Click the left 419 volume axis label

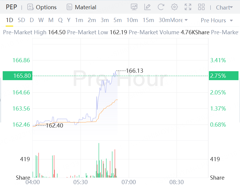pyautogui.click(x=25, y=159)
